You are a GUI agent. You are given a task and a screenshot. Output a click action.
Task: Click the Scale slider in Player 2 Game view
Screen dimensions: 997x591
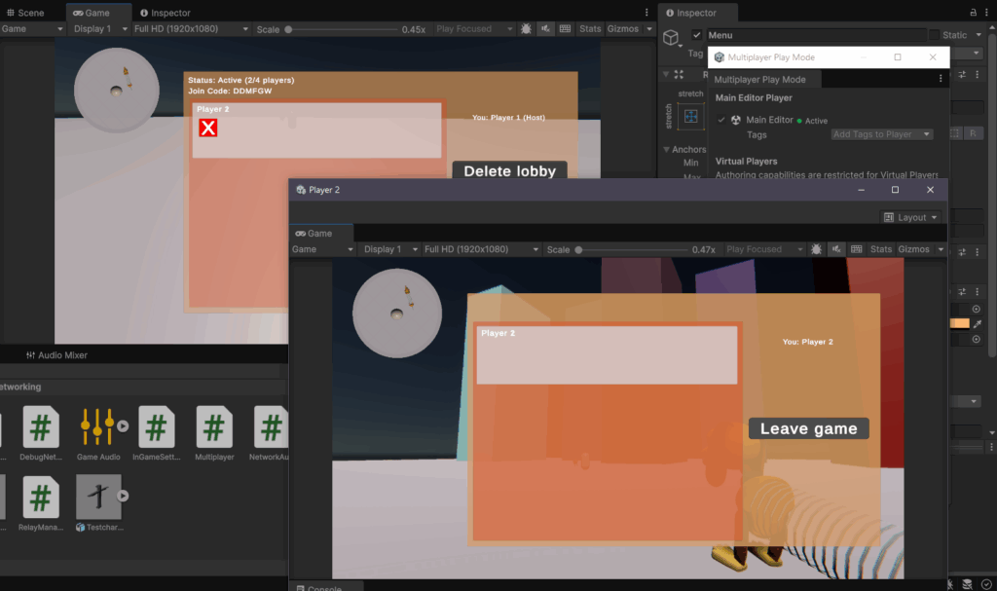633,249
